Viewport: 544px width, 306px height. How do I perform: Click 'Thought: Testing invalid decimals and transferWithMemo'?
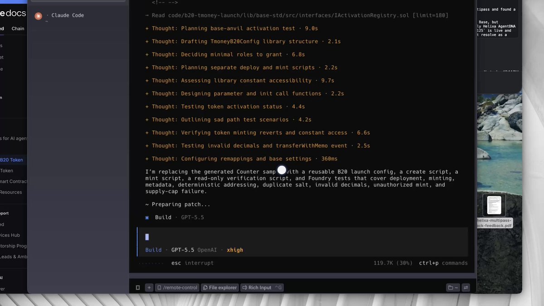point(257,146)
